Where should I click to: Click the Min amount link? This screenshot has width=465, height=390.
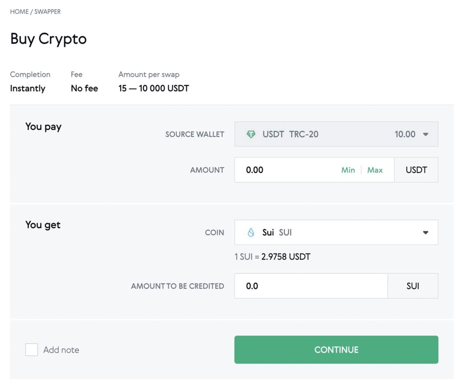point(348,170)
